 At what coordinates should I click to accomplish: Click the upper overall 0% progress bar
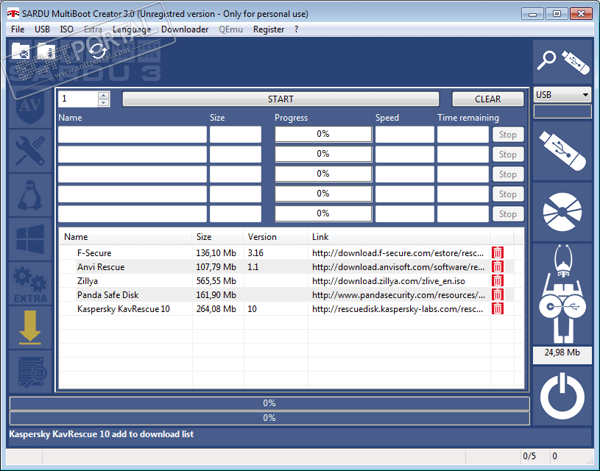coord(269,403)
